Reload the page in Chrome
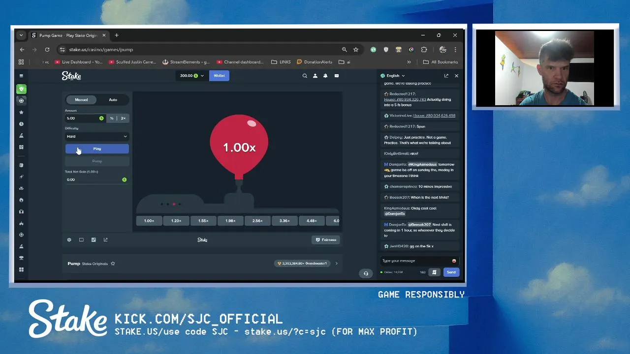This screenshot has width=630, height=354. 47,50
